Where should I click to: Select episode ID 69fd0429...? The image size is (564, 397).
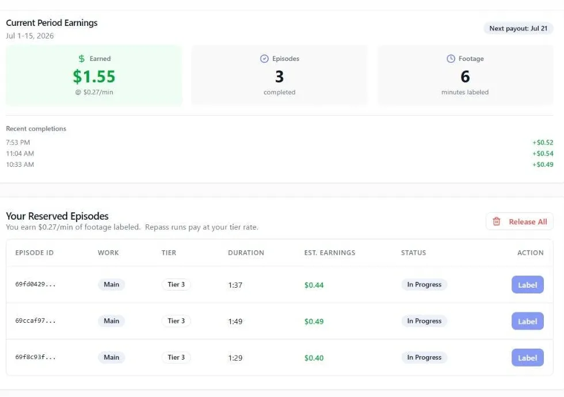coord(35,284)
